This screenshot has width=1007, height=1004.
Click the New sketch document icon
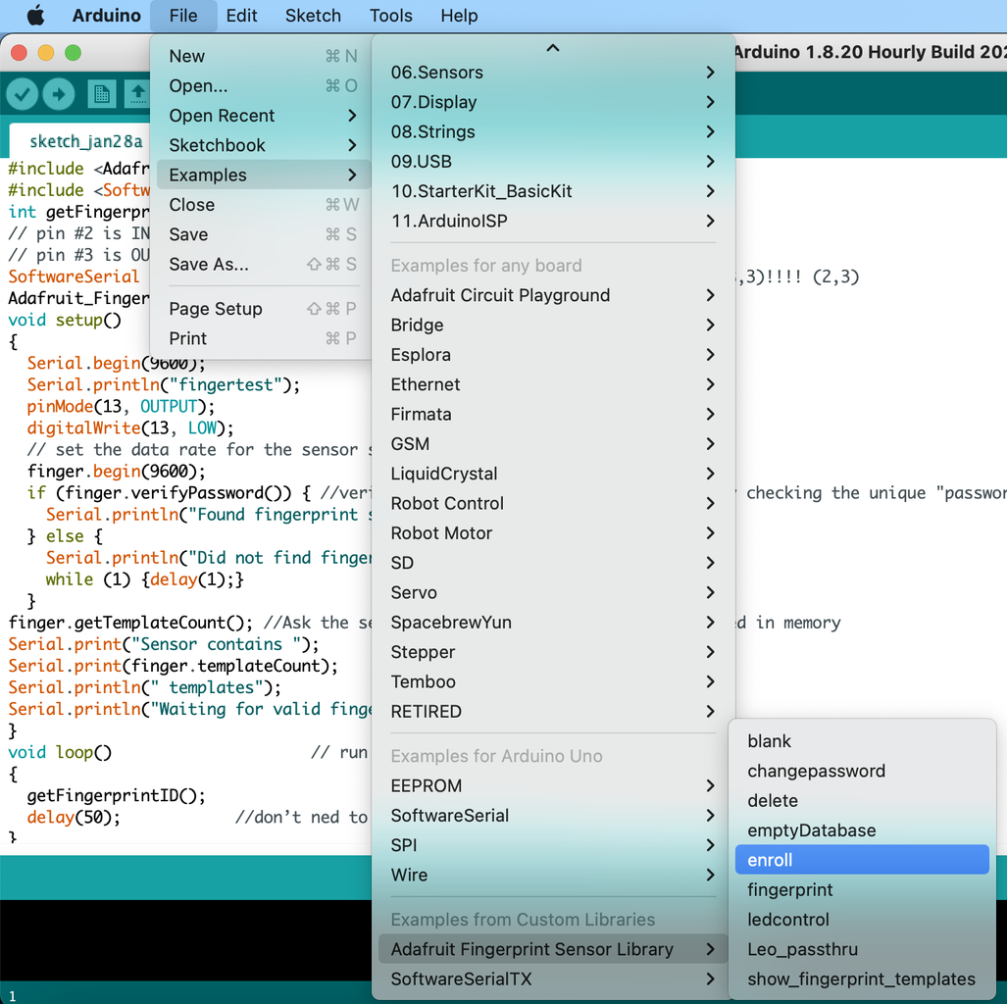(x=101, y=94)
